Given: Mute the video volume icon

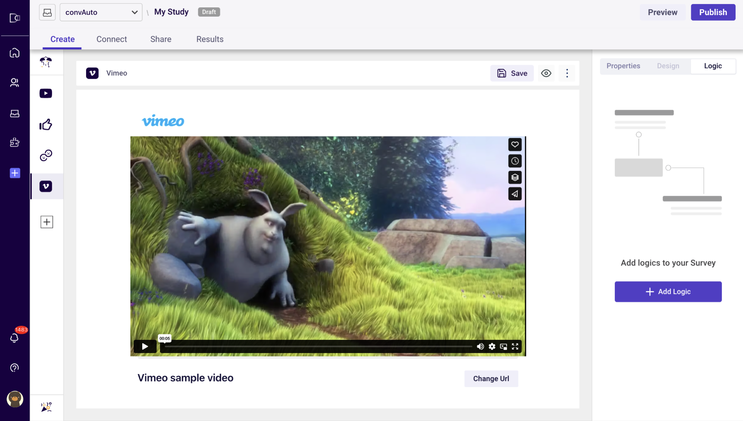Looking at the screenshot, I should [480, 347].
